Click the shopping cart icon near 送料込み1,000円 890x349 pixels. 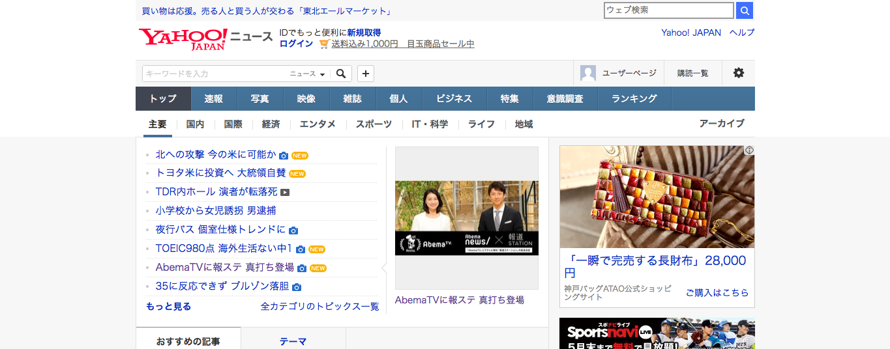pos(324,44)
